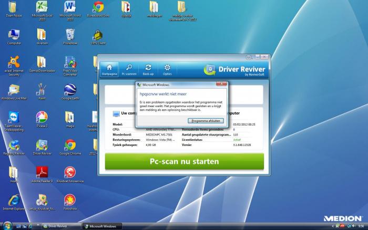Switch to the Back-up tab

pos(148,70)
